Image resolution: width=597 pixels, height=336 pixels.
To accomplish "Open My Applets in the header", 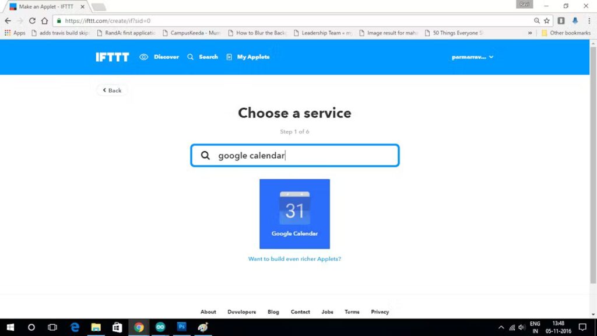I will [248, 57].
